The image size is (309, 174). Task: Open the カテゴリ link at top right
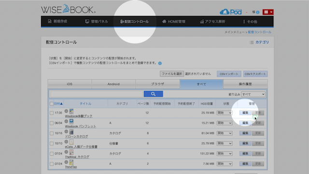[259, 42]
